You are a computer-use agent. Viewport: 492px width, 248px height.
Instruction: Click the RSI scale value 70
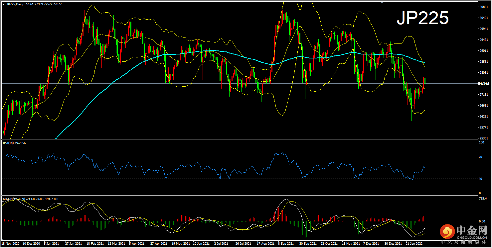click(x=480, y=157)
